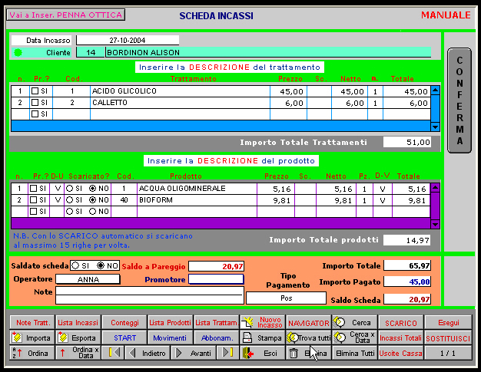This screenshot has height=372, width=481.
Task: Click the Nuovo Incasso button
Action: pyautogui.click(x=262, y=322)
